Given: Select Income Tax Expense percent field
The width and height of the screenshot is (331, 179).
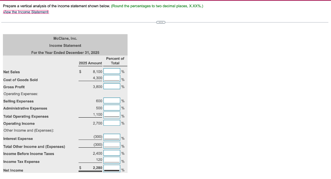Looking at the screenshot, I should click(112, 160).
